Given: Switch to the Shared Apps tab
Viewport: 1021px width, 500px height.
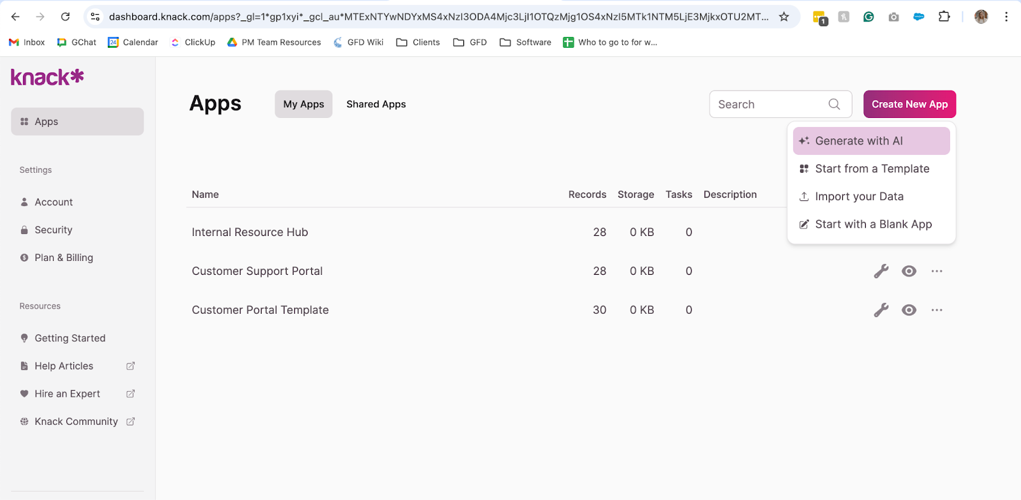Looking at the screenshot, I should pyautogui.click(x=376, y=104).
